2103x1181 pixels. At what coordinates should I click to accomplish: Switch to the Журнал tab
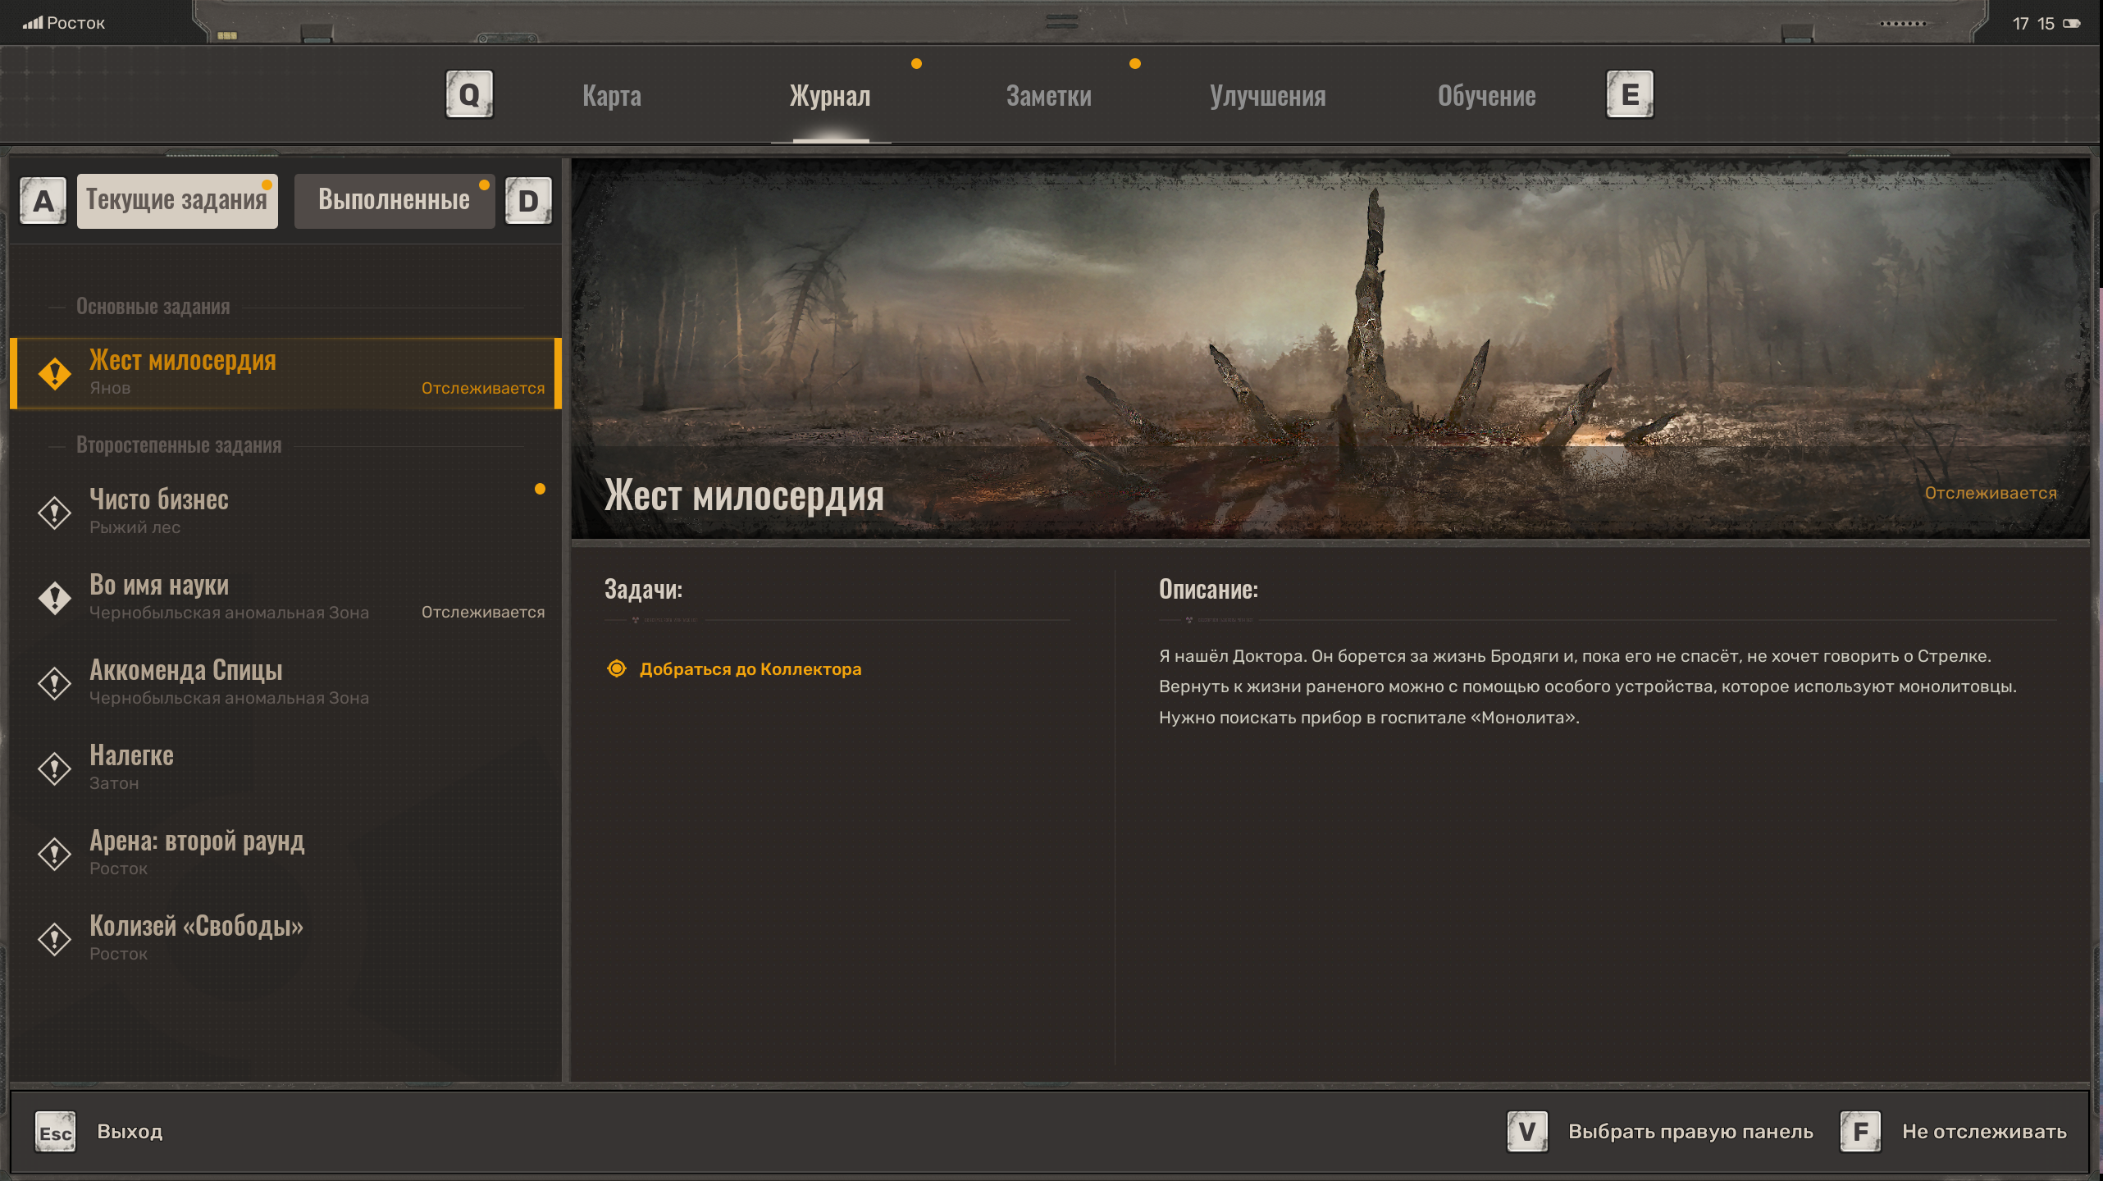click(x=830, y=96)
